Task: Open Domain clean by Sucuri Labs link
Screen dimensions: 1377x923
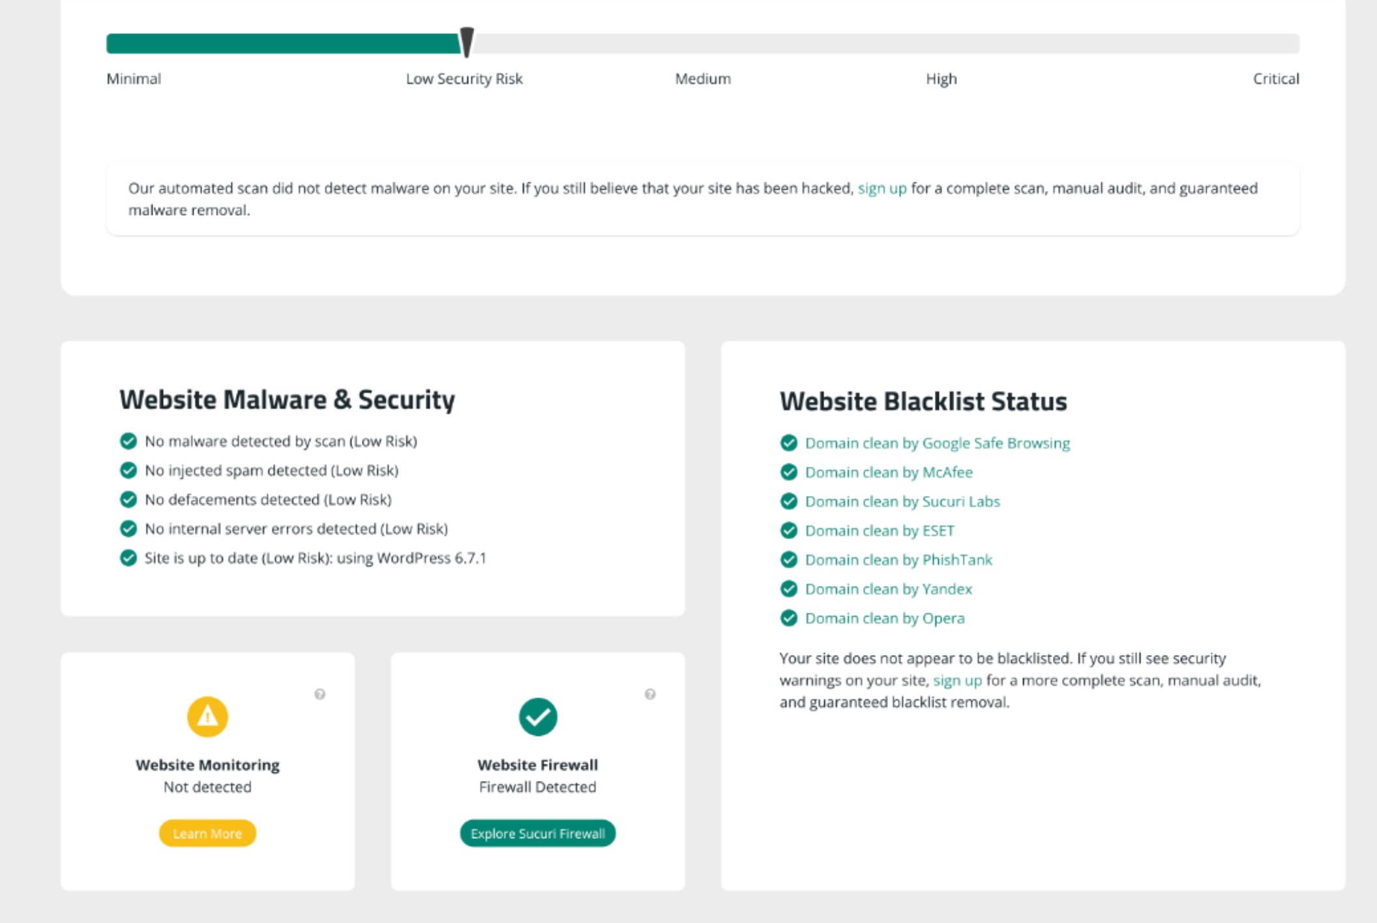Action: [x=902, y=501]
